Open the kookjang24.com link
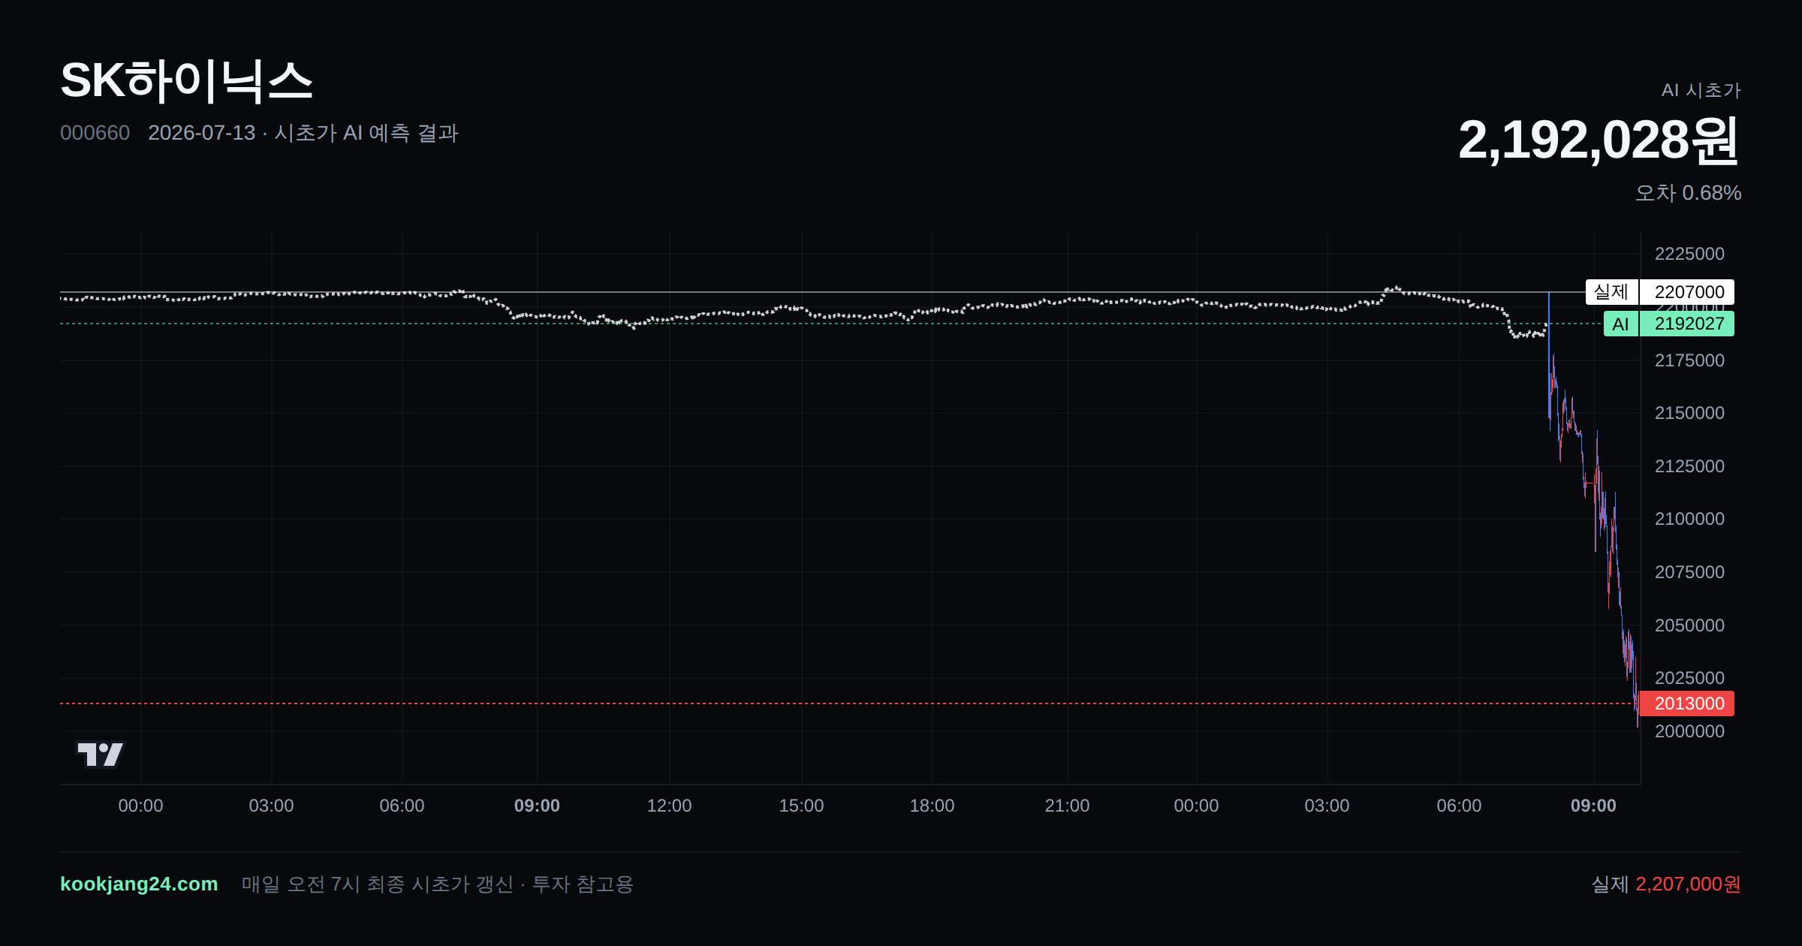Image resolution: width=1802 pixels, height=946 pixels. pos(139,884)
